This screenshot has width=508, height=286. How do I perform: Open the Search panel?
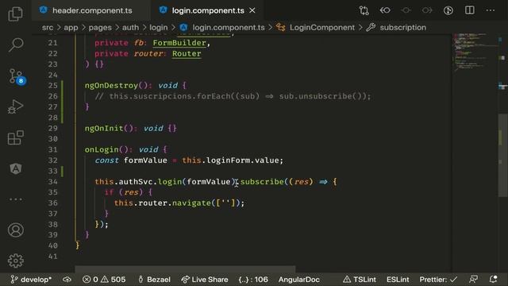pos(16,44)
